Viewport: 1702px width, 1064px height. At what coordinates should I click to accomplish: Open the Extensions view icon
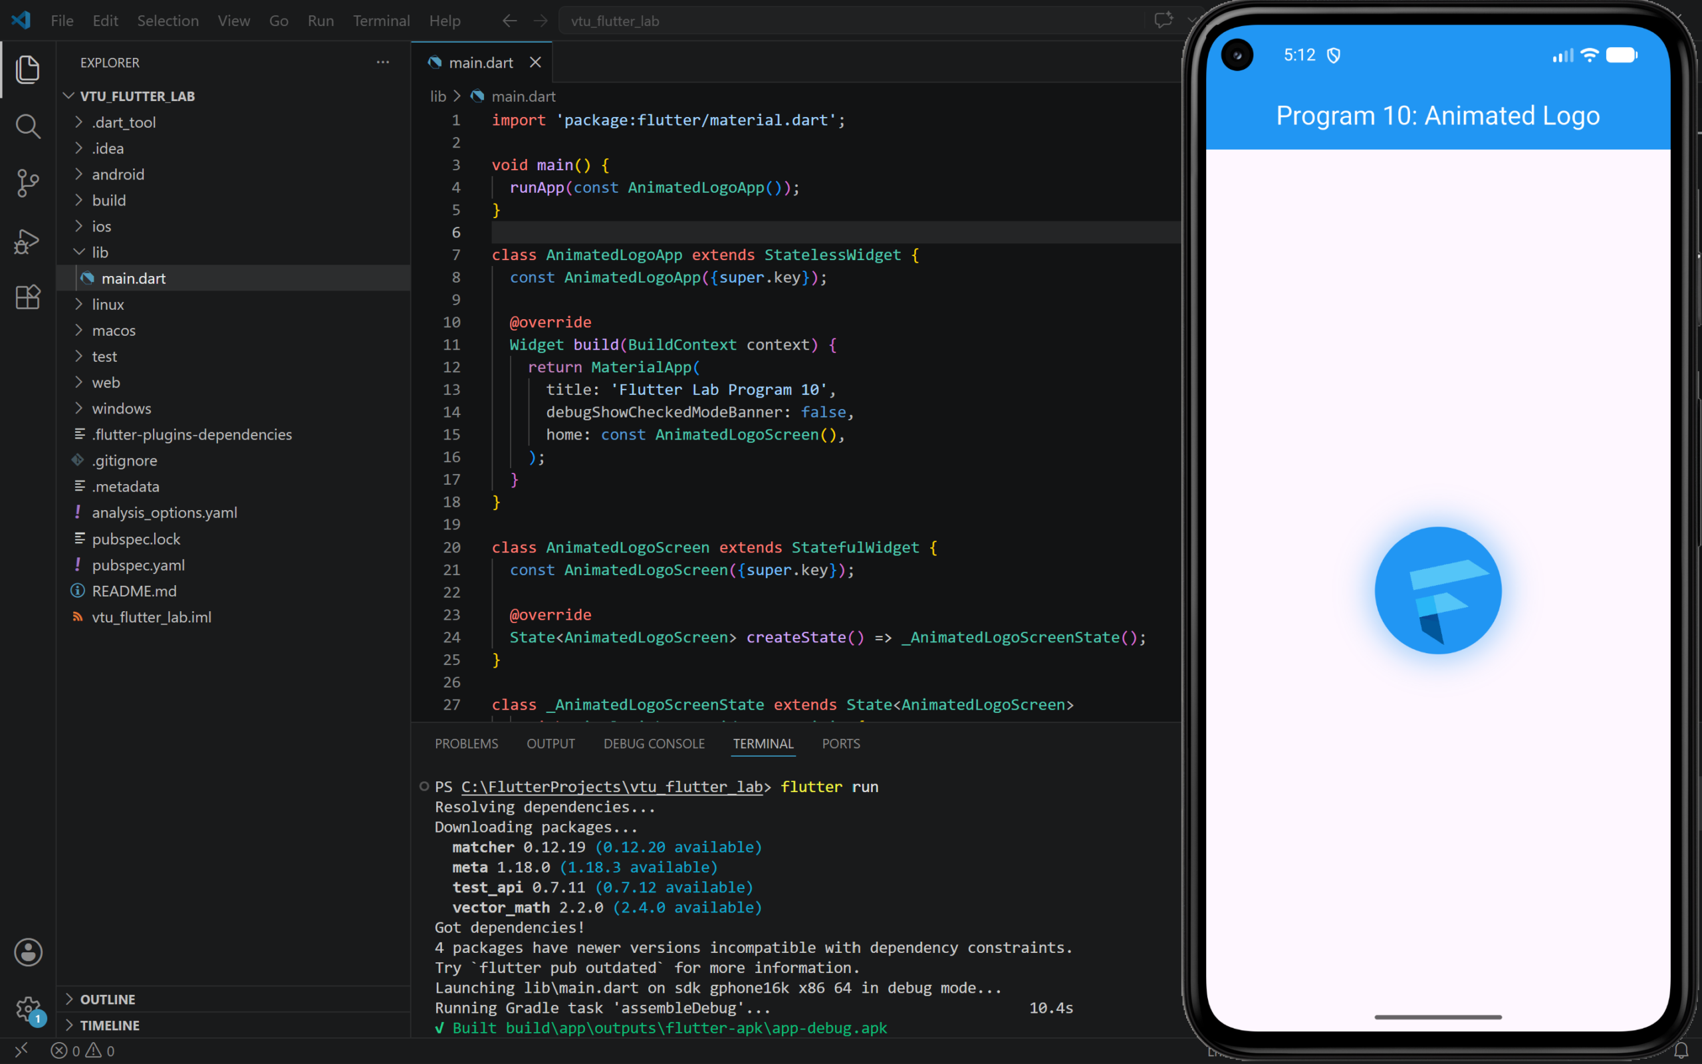tap(27, 297)
